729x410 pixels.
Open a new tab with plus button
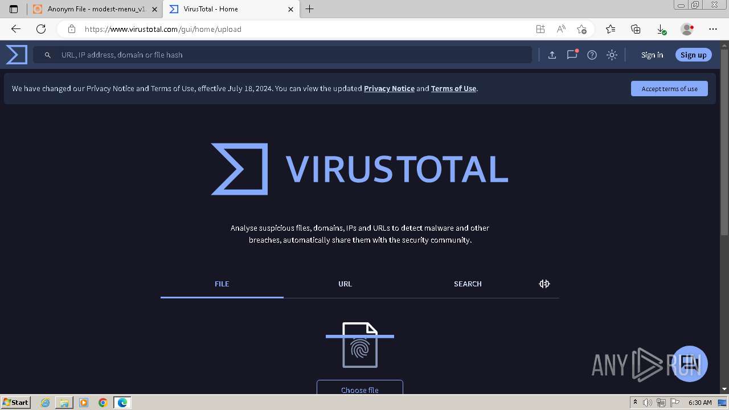(x=309, y=9)
